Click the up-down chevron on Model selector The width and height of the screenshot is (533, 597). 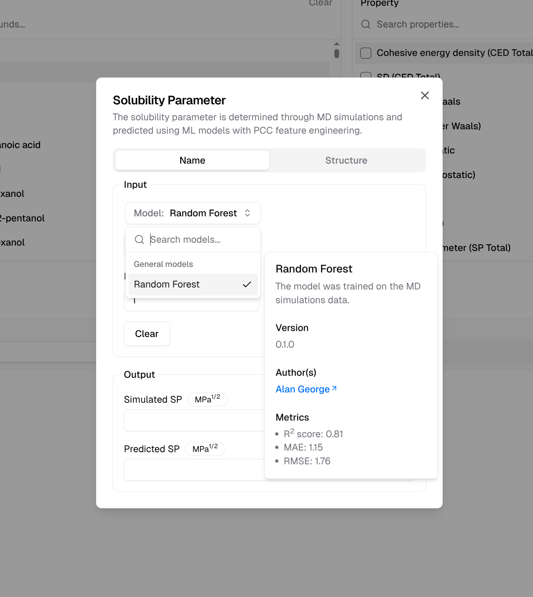[247, 213]
